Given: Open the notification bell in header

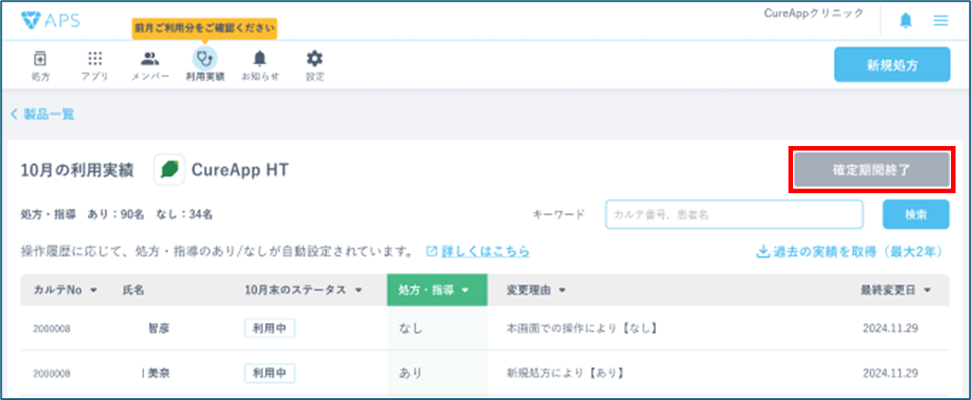Looking at the screenshot, I should pyautogui.click(x=906, y=20).
